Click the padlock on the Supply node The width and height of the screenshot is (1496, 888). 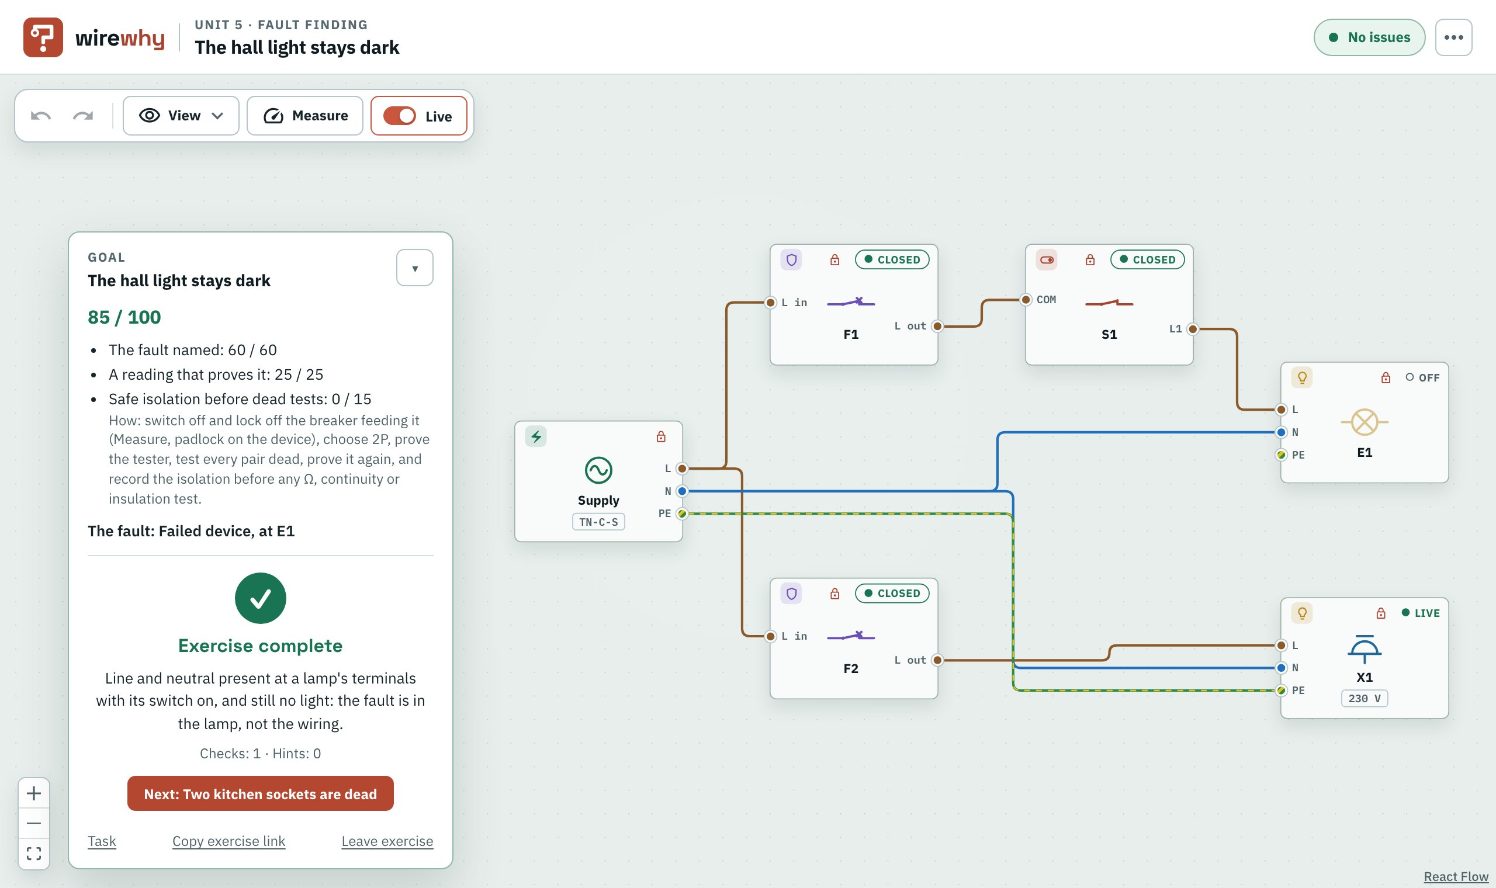click(x=662, y=437)
